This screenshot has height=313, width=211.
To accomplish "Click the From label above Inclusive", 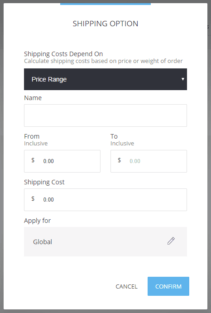I will [x=32, y=136].
